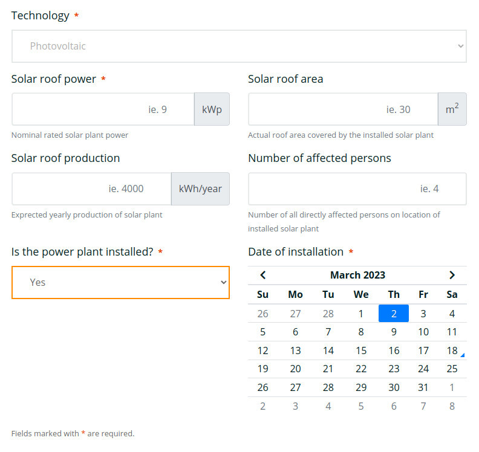Image resolution: width=479 pixels, height=452 pixels.
Task: Pick March 18 as installation date
Action: pyautogui.click(x=452, y=350)
